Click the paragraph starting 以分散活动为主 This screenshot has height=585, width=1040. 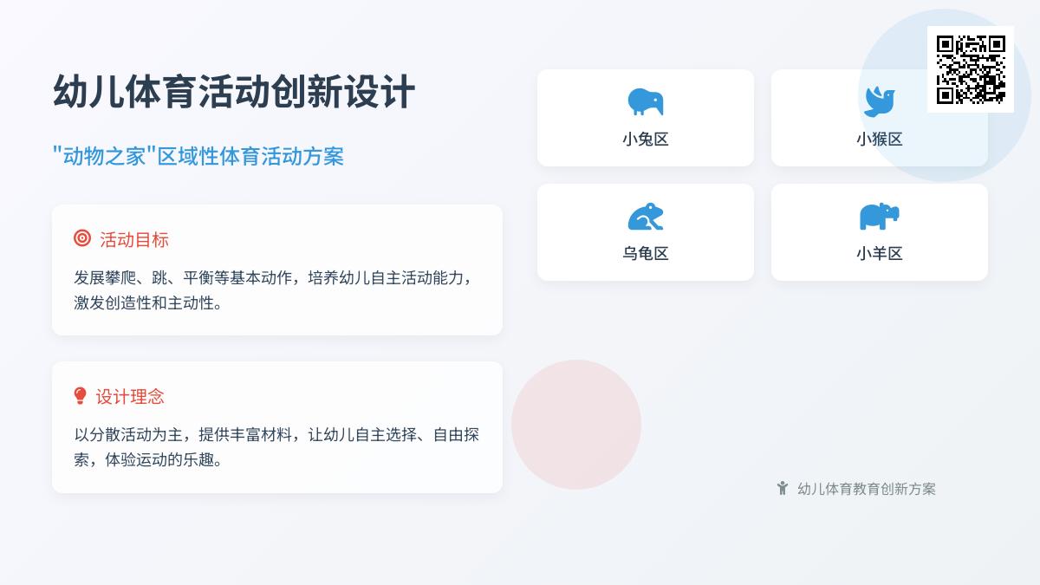tap(276, 447)
